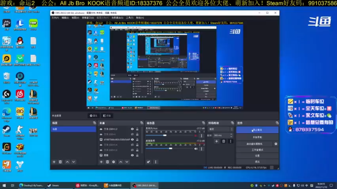The width and height of the screenshot is (337, 189).
Task: Open KOOK desktop shortcut icon
Action: [33, 25]
